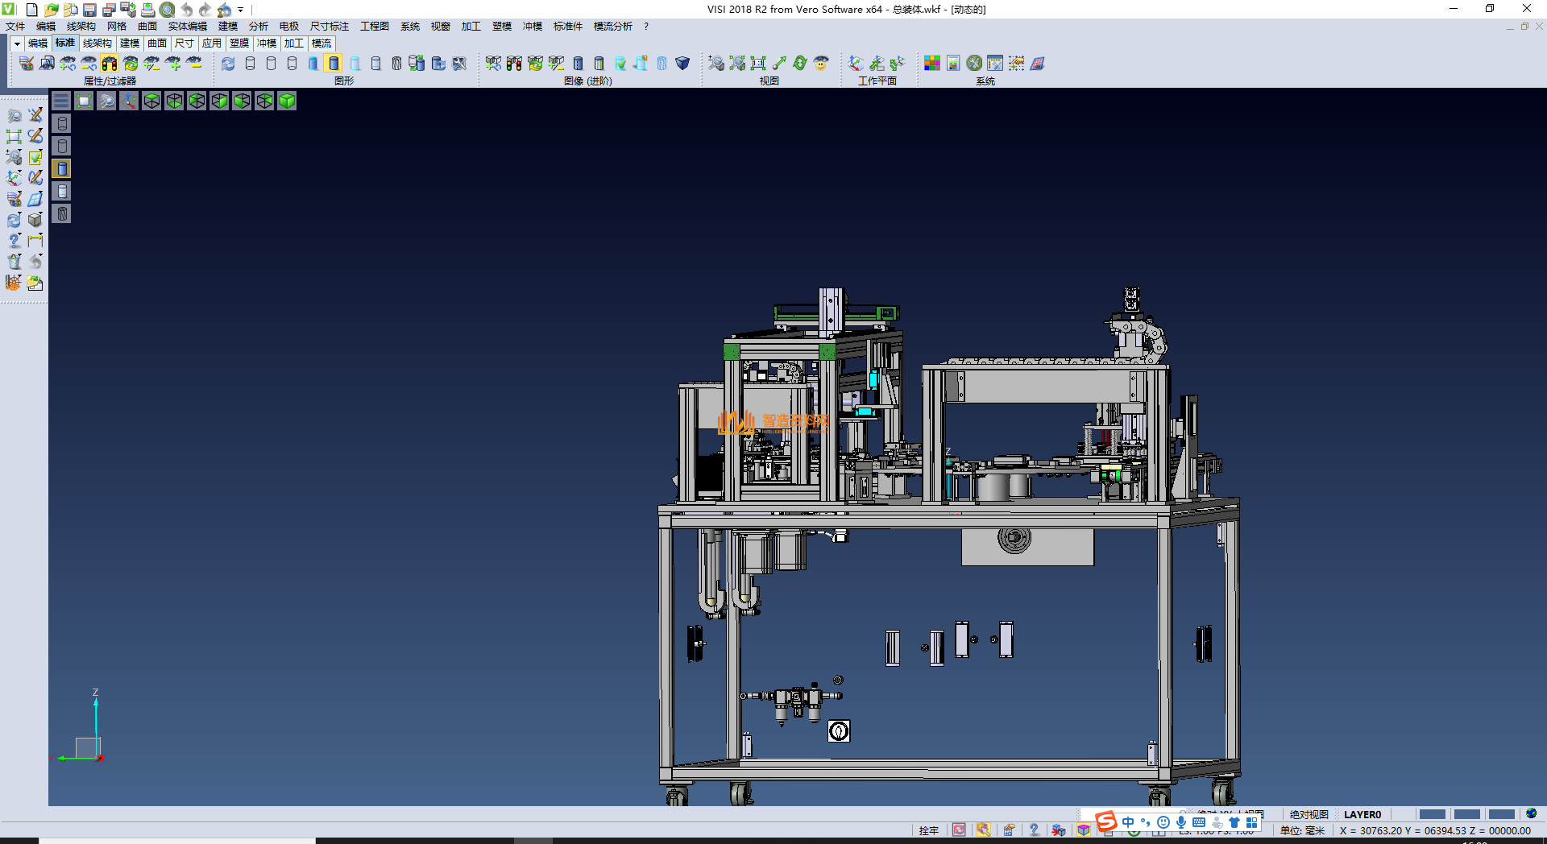Click the zoom window magnifier icon
Screen dimensions: 1547x844
click(x=106, y=101)
